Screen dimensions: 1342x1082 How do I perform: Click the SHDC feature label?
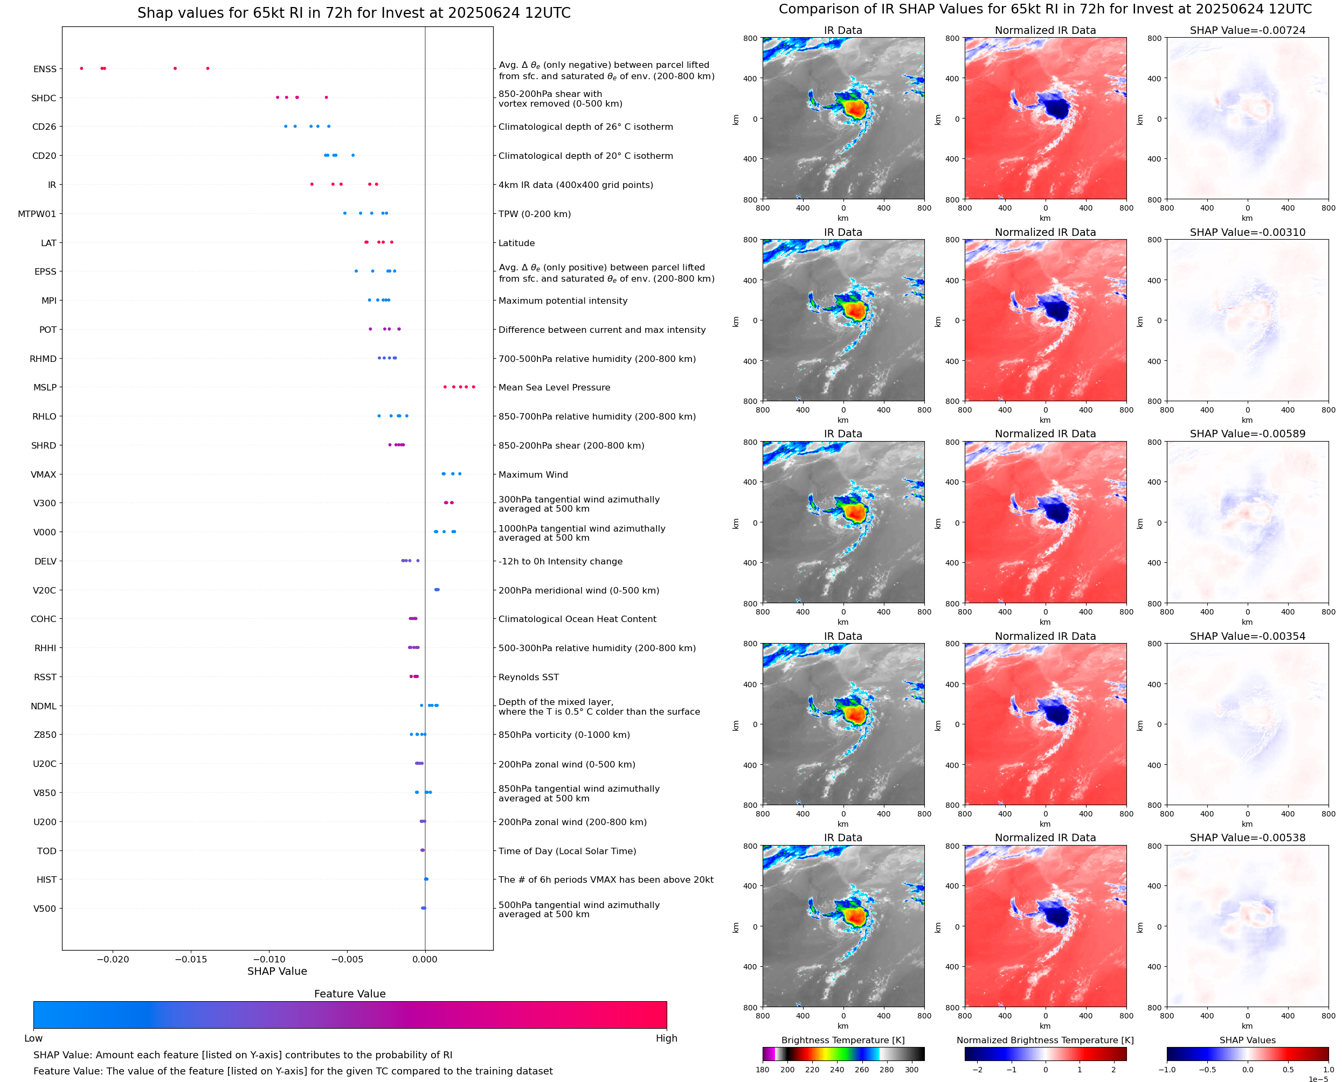click(x=44, y=98)
